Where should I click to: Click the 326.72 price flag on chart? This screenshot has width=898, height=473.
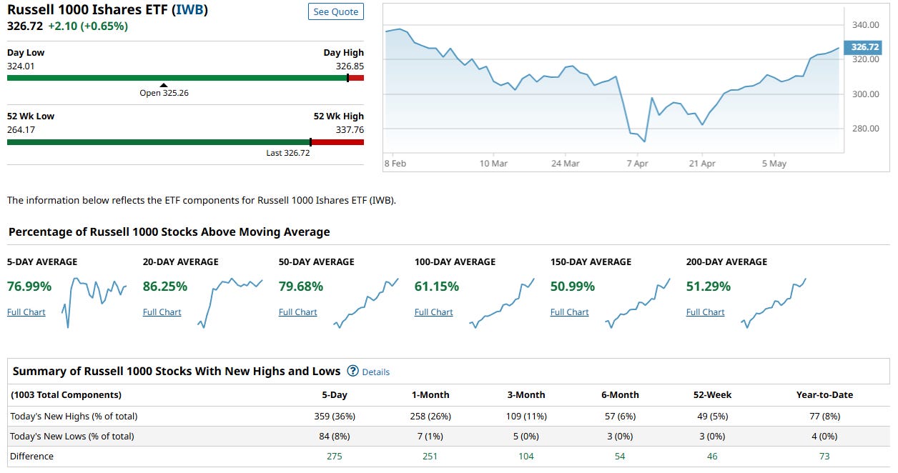[864, 47]
